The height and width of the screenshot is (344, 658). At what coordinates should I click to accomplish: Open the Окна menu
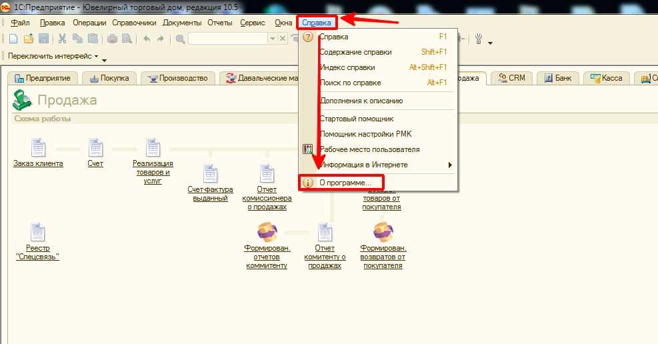pyautogui.click(x=283, y=23)
